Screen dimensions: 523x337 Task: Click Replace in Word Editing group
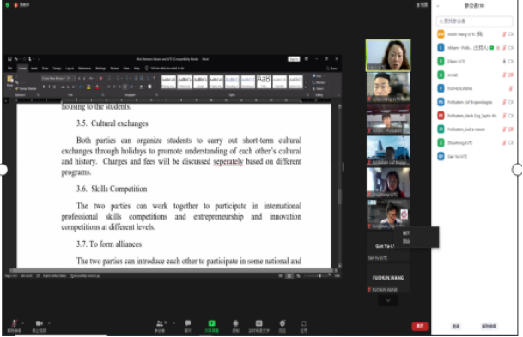319,82
